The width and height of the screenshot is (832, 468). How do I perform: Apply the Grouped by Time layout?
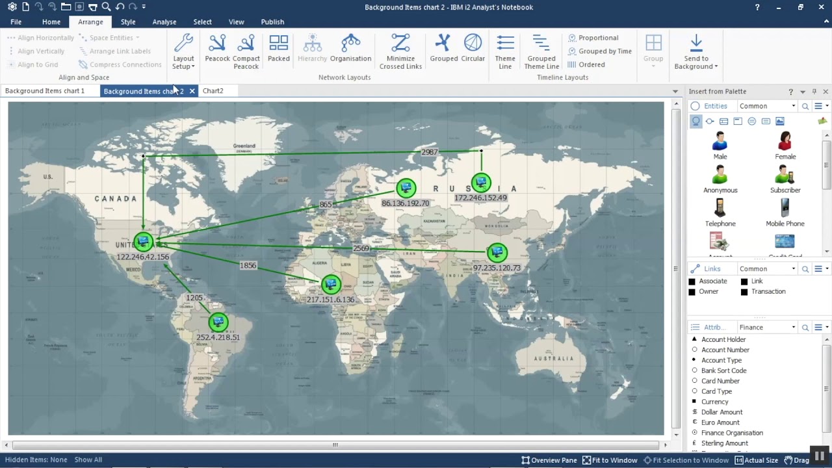click(599, 51)
